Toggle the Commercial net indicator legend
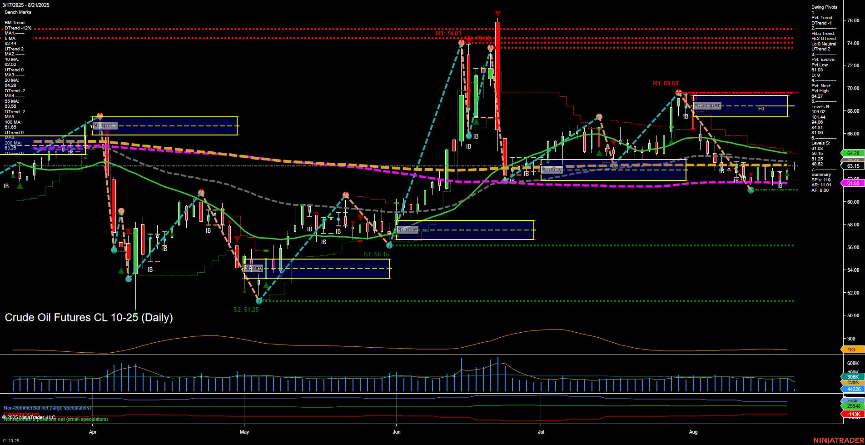This screenshot has width=865, height=445. 20,414
